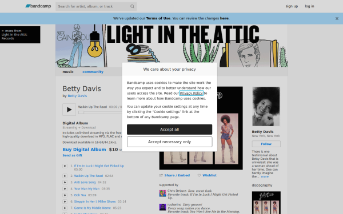Open track title Ooh Yea
Screen dimensions: 343x214
click(80, 195)
